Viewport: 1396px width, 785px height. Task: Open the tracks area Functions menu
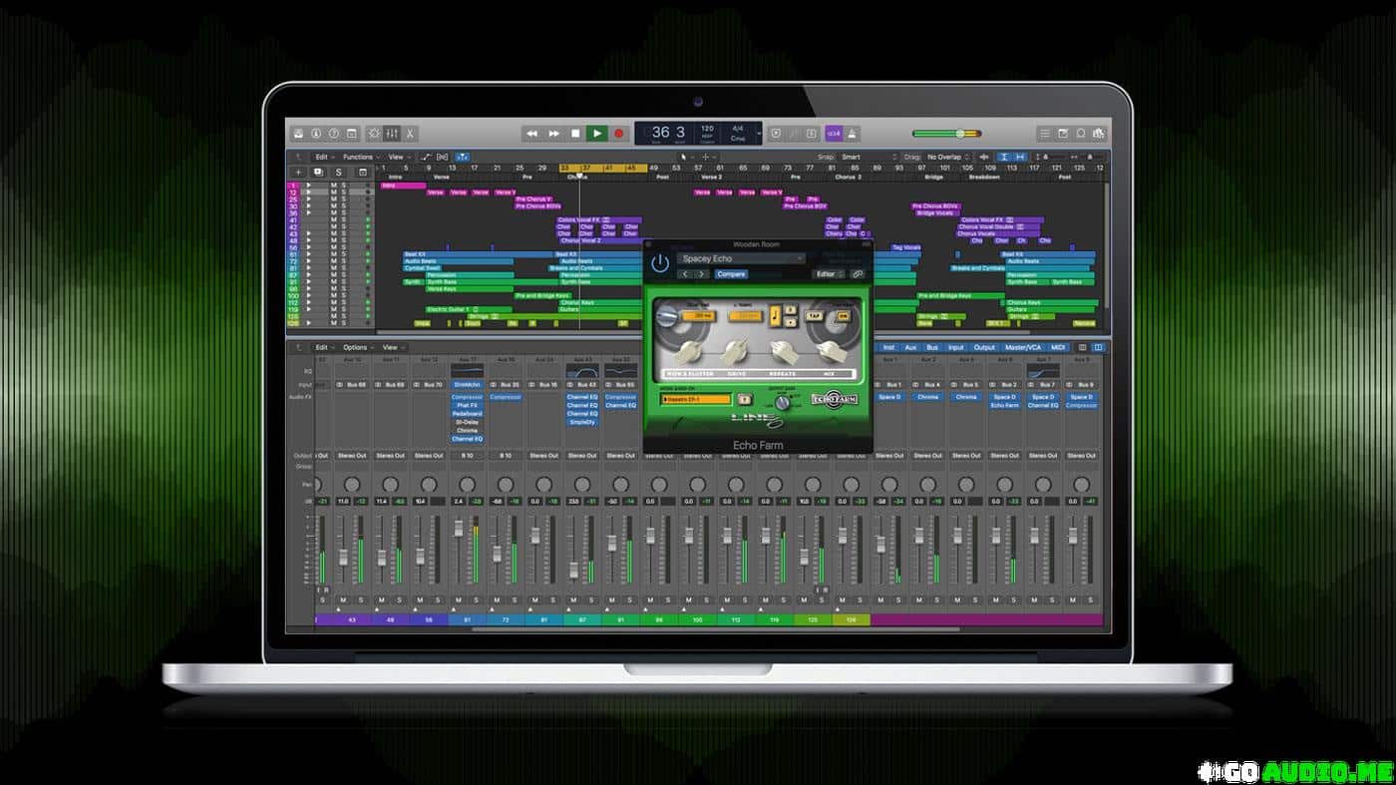(x=361, y=157)
